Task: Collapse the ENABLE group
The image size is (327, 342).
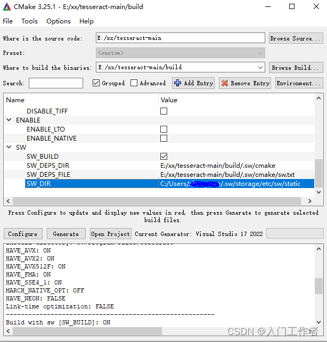Action: 9,120
